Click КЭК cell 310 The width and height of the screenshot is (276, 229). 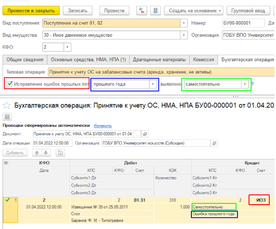[172, 200]
